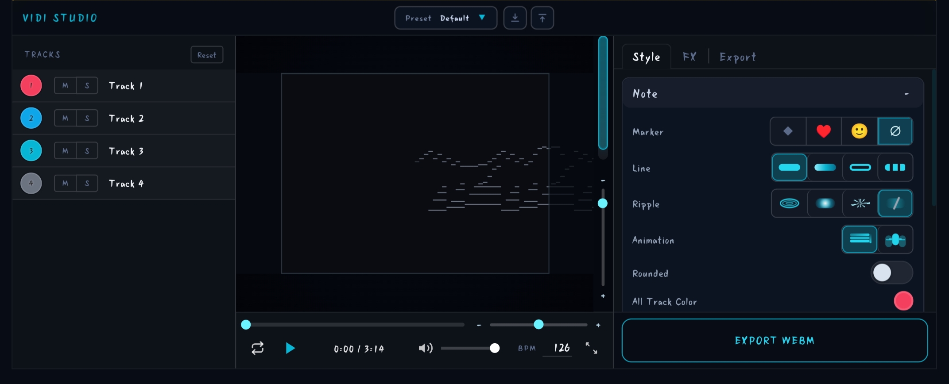Click the speaker volume icon
949x384 pixels.
(425, 348)
